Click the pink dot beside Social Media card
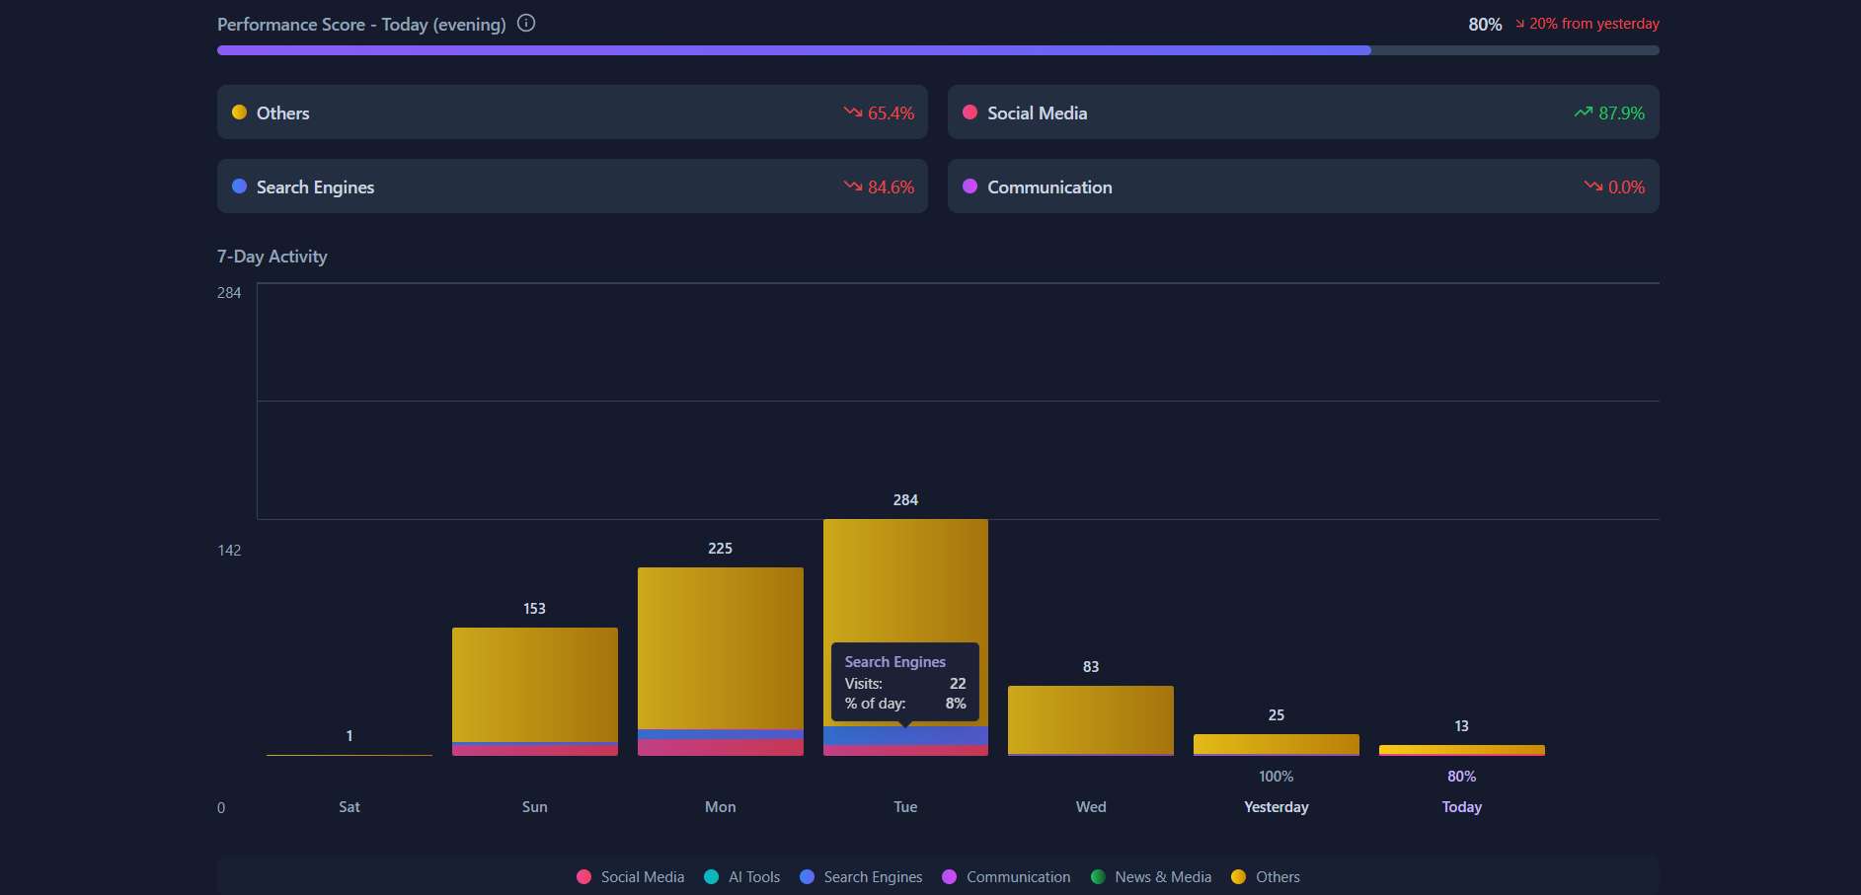This screenshot has height=895, width=1861. pos(969,112)
